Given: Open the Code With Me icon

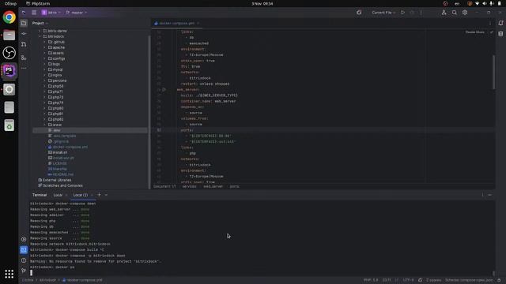Looking at the screenshot, I should 444,13.
